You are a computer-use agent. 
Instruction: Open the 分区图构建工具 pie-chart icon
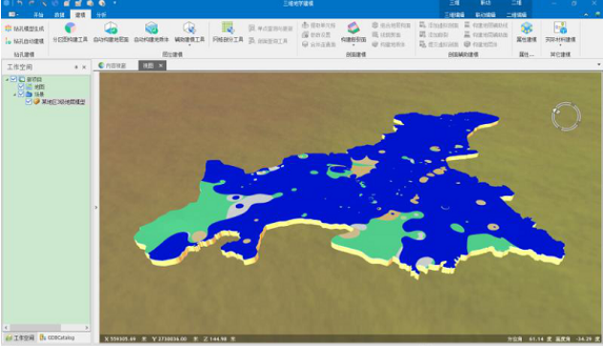tap(70, 28)
